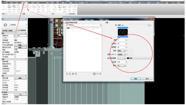This screenshot has height=105, width=186.
Task: Toggle the 远剪裁激活 checkbox
Action: pos(15,69)
